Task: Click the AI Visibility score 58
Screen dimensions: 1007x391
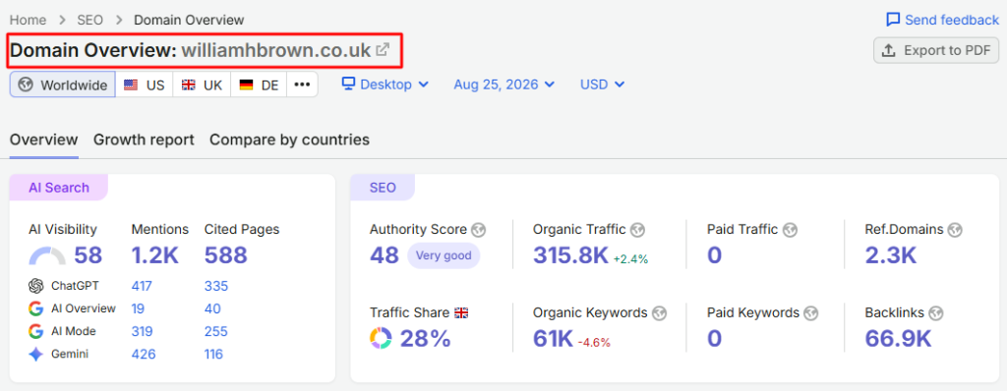Action: (88, 255)
